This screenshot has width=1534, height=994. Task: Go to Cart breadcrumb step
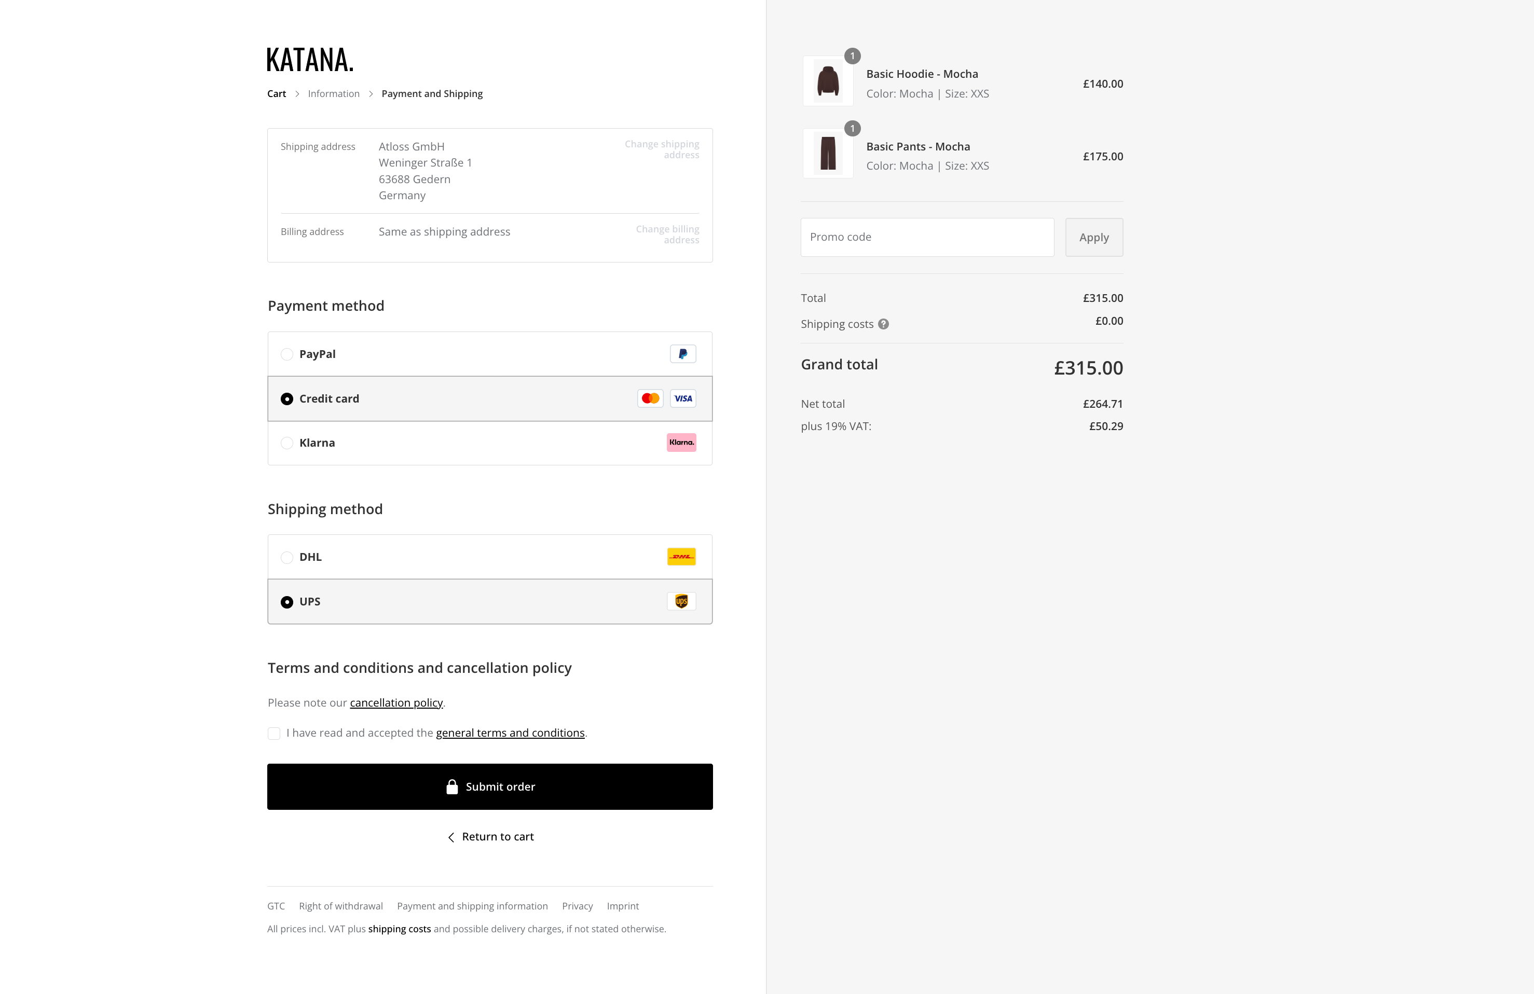277,93
